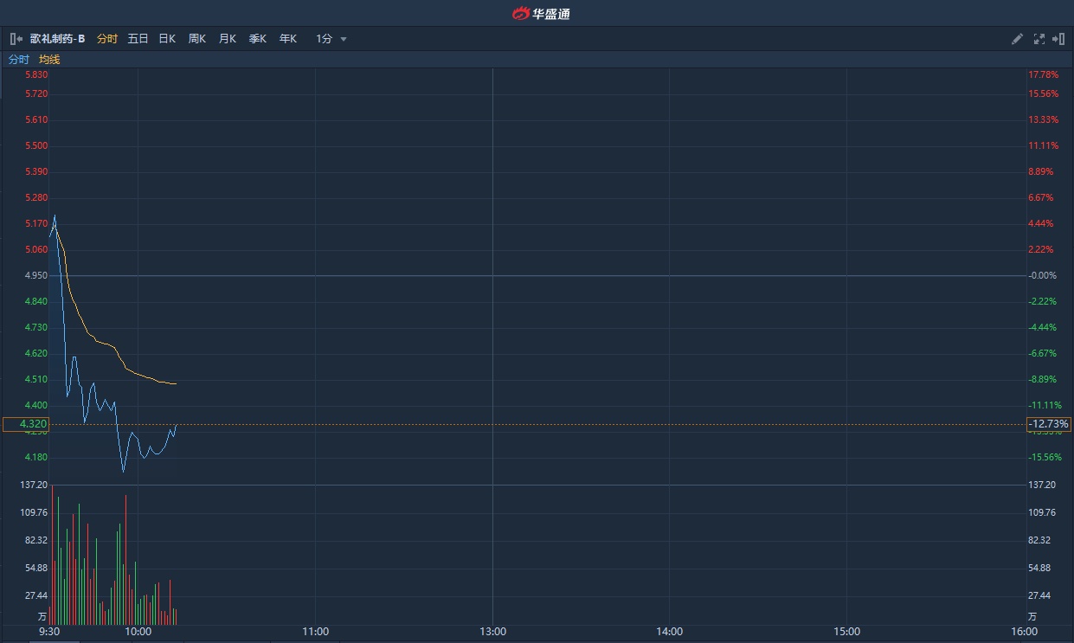Select the 月K monthly chart tab
The height and width of the screenshot is (643, 1074).
coord(228,39)
